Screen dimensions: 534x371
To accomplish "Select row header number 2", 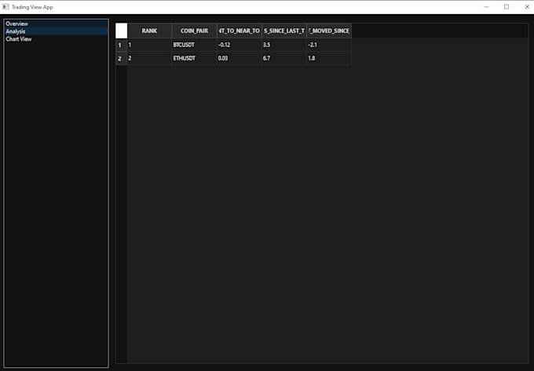I will 122,59.
